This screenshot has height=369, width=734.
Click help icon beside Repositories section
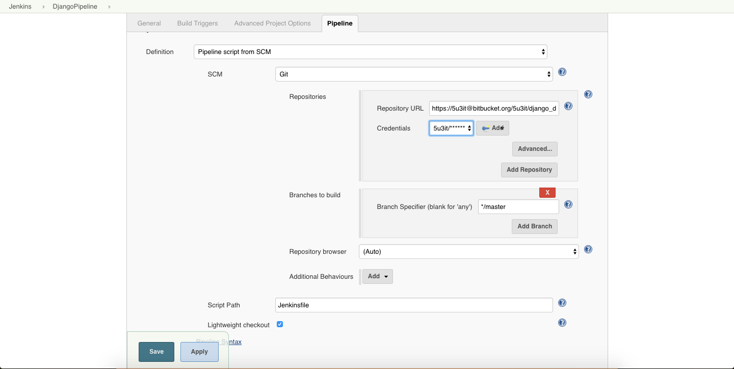point(588,95)
